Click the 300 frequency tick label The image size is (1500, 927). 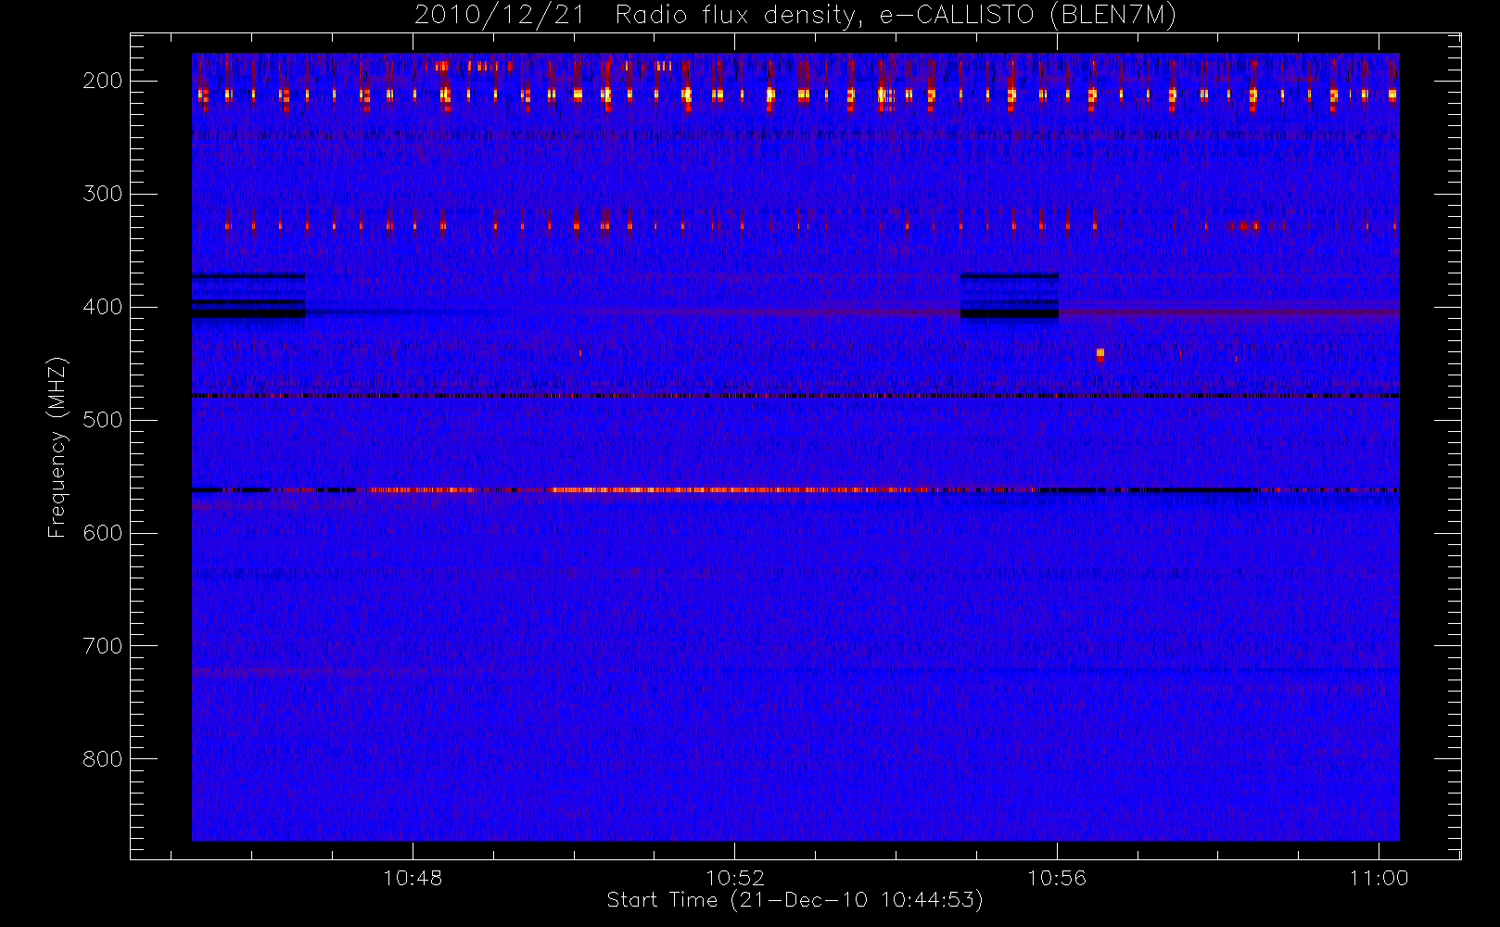pyautogui.click(x=103, y=194)
